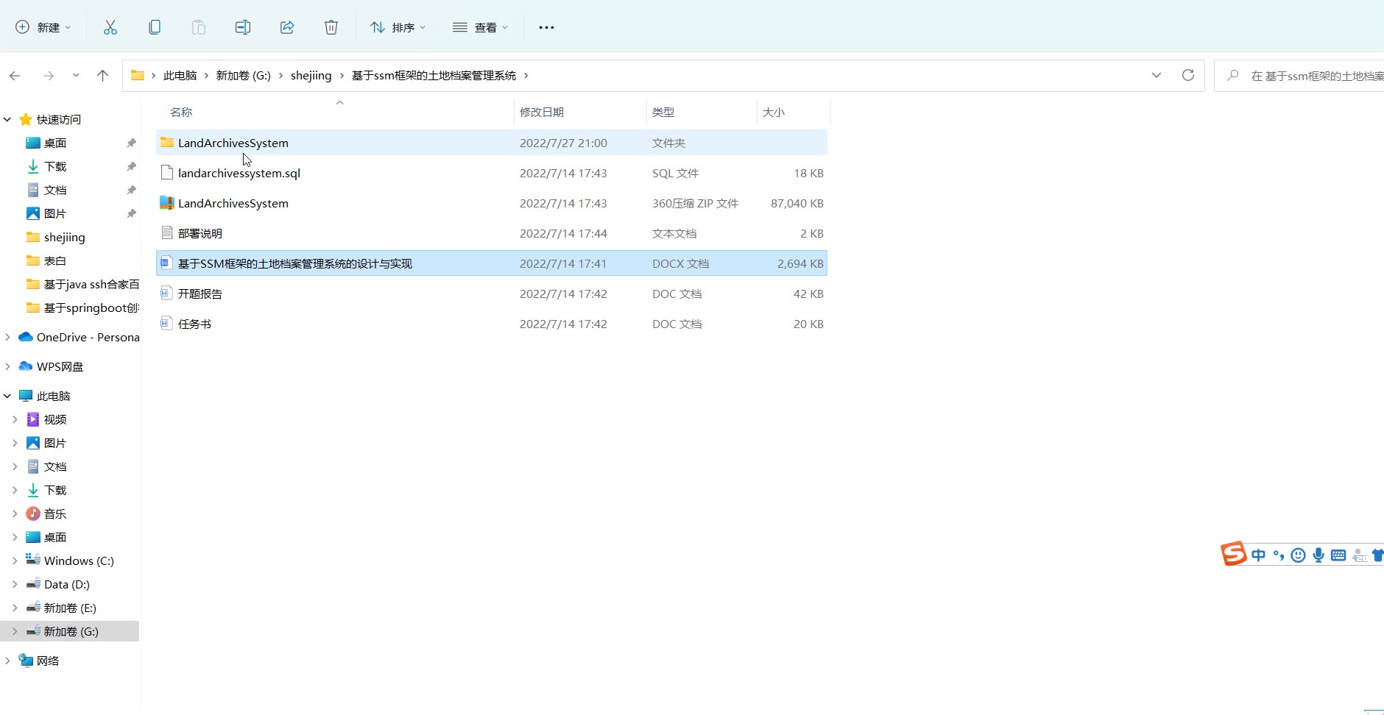Click the Share icon in toolbar
The image size is (1384, 715).
tap(287, 27)
